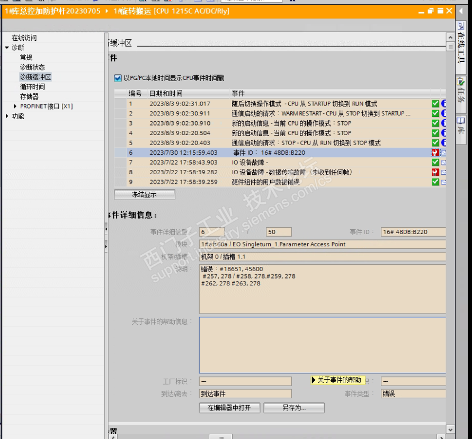
Task: Collapse the 诊断 tree node
Action: click(x=7, y=48)
